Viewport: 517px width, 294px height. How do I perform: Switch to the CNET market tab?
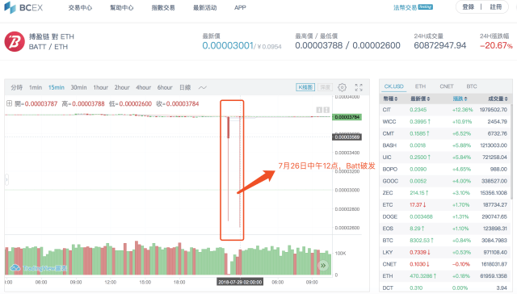coord(447,86)
